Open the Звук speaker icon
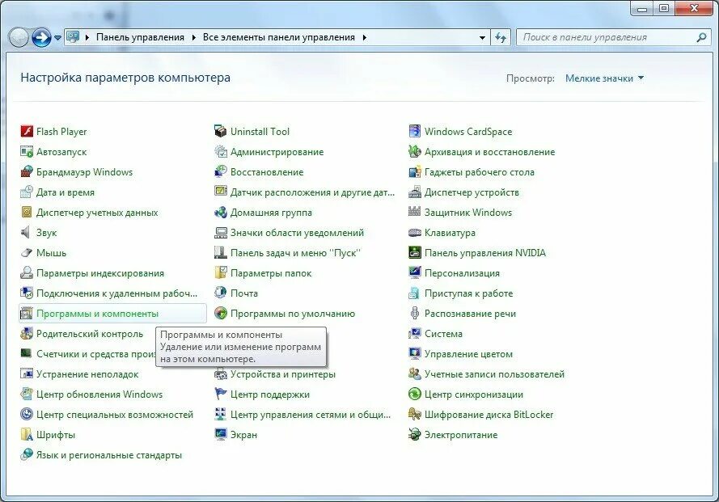The image size is (719, 502). coord(27,233)
